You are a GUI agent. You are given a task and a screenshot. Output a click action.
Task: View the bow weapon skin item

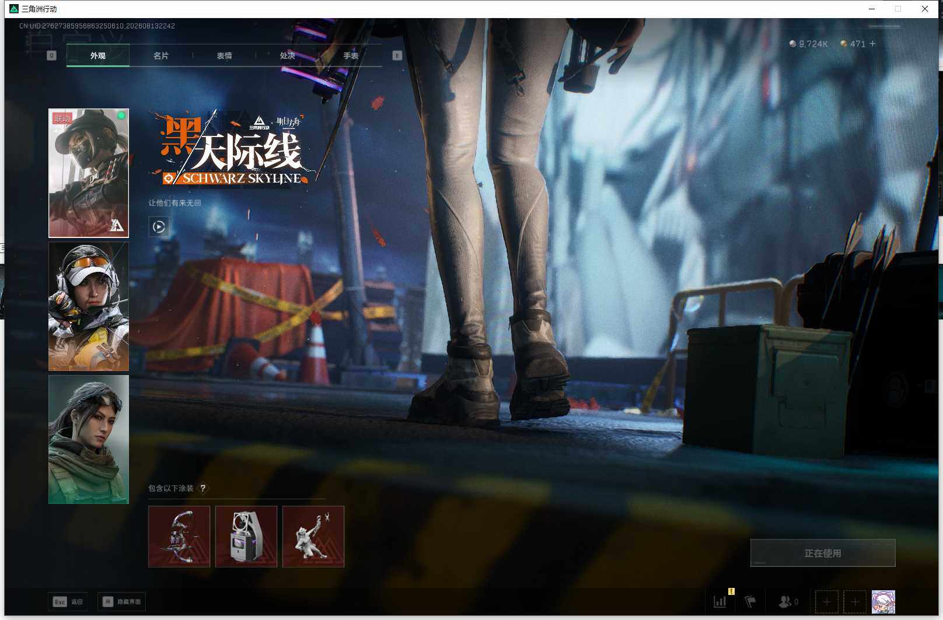coord(179,537)
